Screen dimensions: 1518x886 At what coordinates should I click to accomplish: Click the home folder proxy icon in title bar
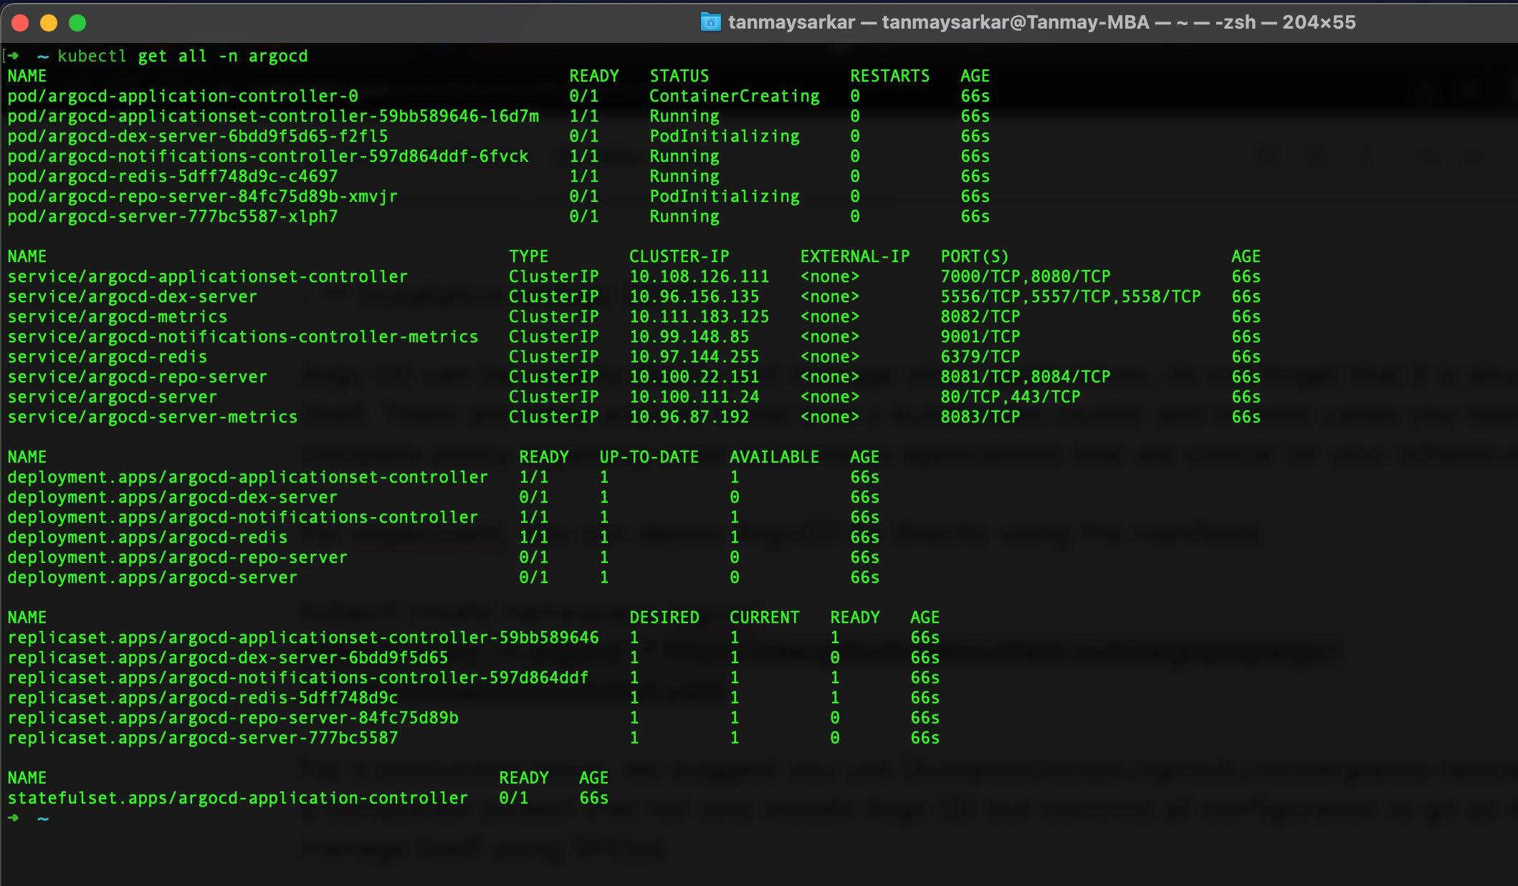click(x=710, y=22)
